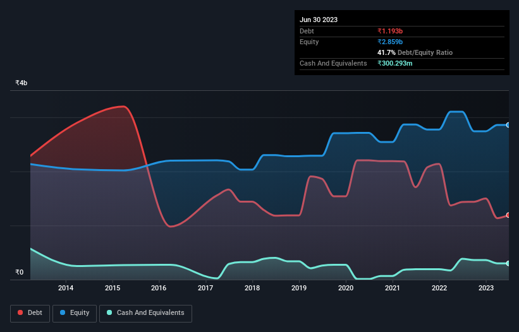Click the 2019 x-axis label
The height and width of the screenshot is (332, 519).
[x=299, y=288]
